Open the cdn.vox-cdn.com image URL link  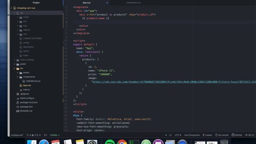pos(174,82)
